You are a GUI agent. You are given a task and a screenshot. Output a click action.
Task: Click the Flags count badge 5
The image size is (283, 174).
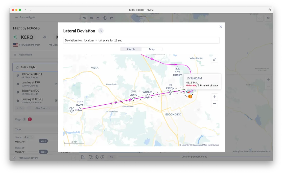(24, 120)
